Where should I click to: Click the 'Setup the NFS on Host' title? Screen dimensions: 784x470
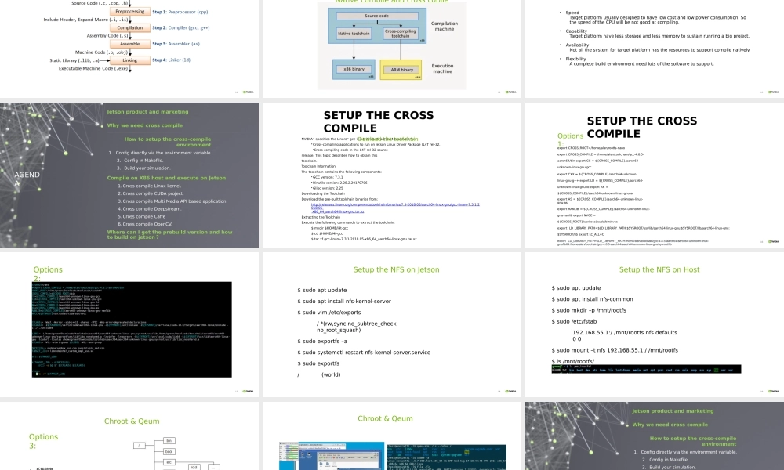tap(659, 269)
